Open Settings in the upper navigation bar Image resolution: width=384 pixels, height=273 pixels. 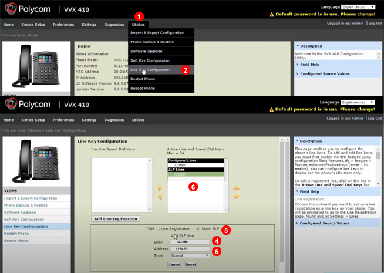89,25
